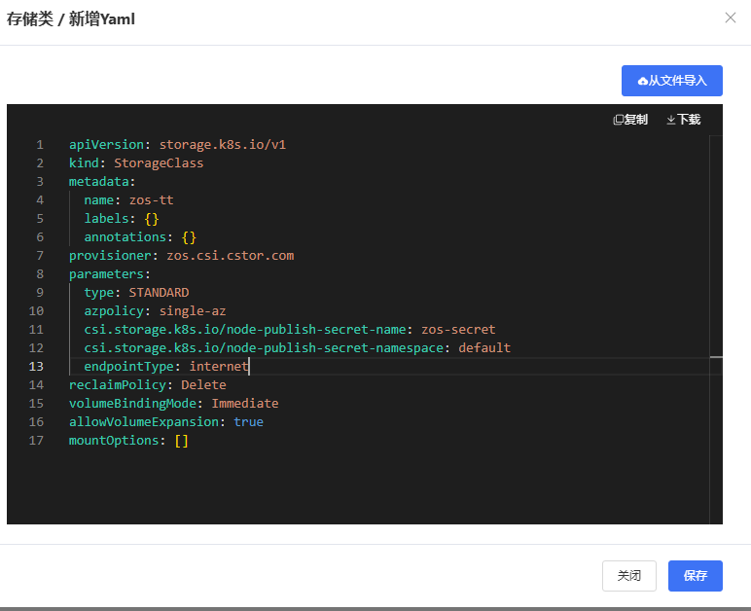Click the 关闭 button
Viewport: 751px width, 611px height.
click(628, 576)
